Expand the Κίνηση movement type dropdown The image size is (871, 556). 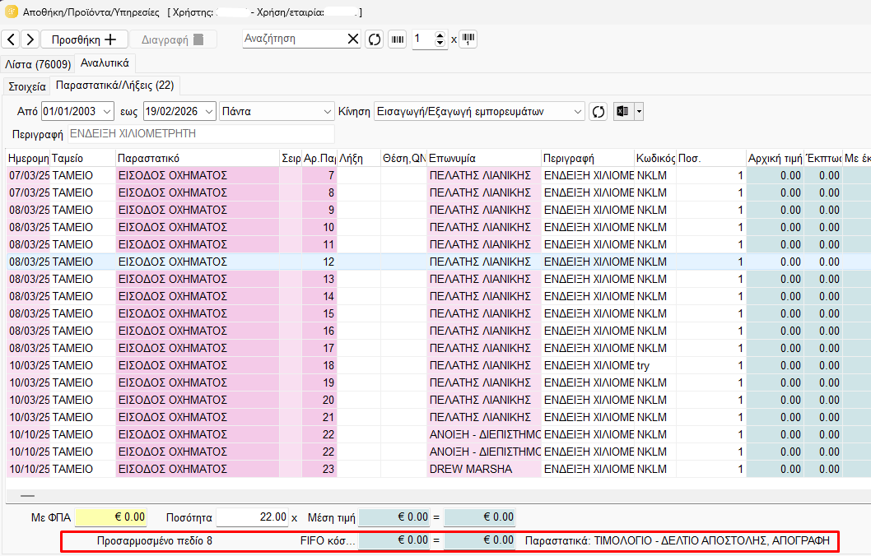(x=577, y=111)
